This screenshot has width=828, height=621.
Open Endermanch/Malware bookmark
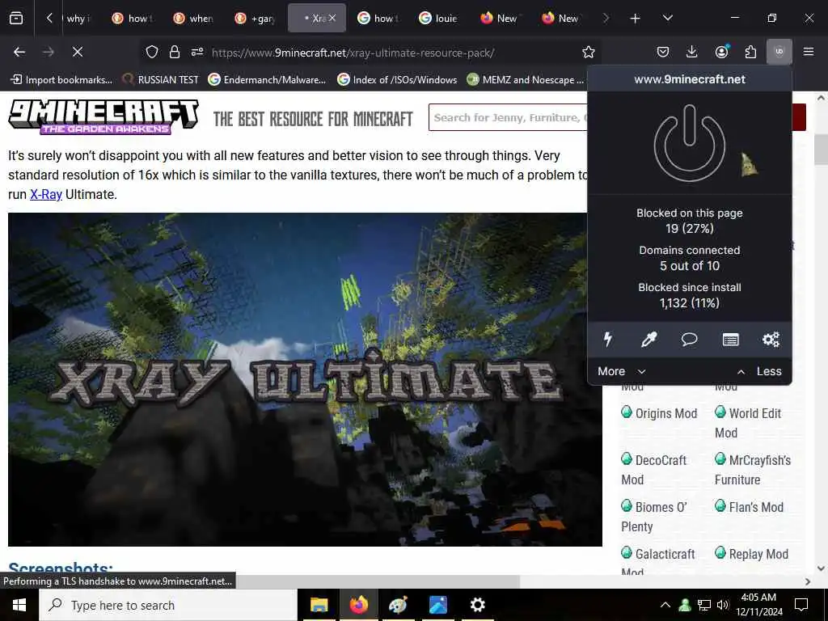(x=267, y=80)
